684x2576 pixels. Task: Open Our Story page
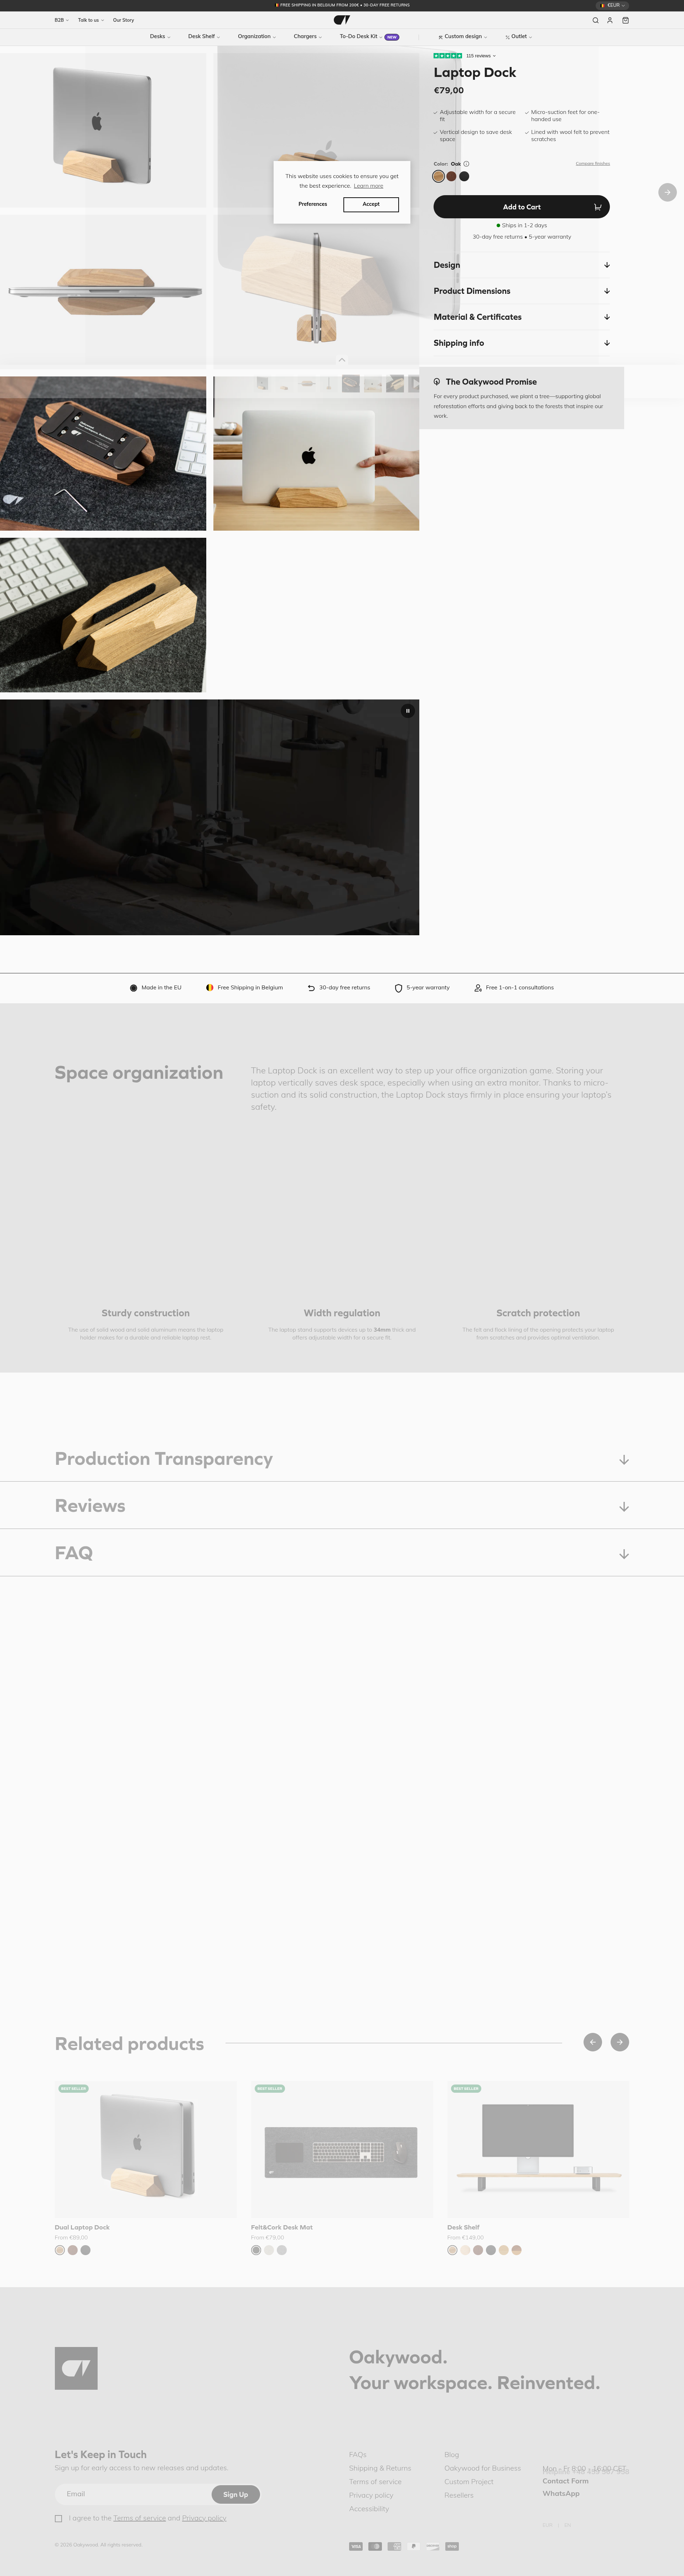[x=123, y=20]
